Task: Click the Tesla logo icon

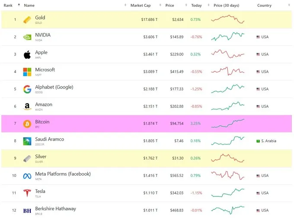Action: tap(27, 193)
